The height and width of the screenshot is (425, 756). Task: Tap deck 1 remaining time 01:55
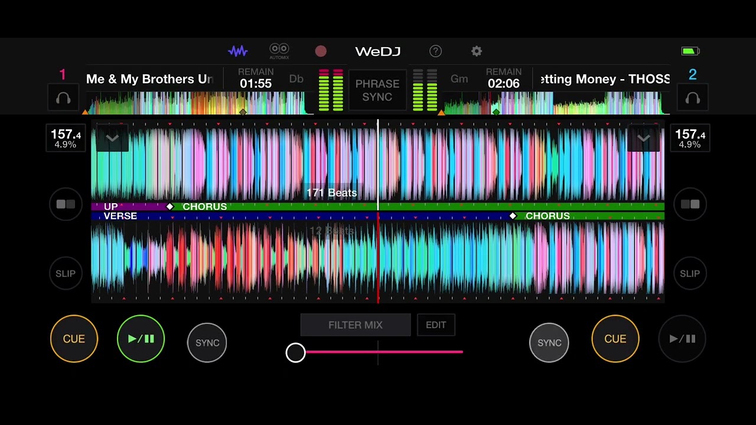(x=256, y=84)
